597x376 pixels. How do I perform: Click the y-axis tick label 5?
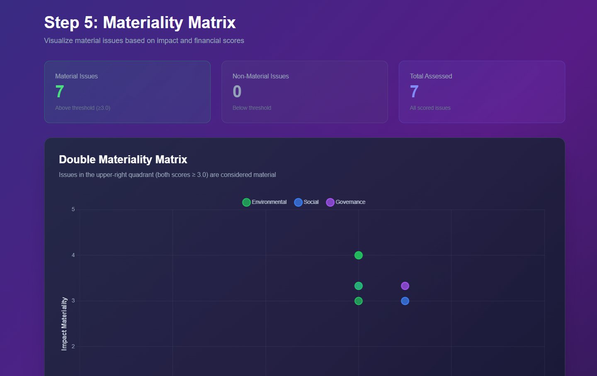[73, 209]
